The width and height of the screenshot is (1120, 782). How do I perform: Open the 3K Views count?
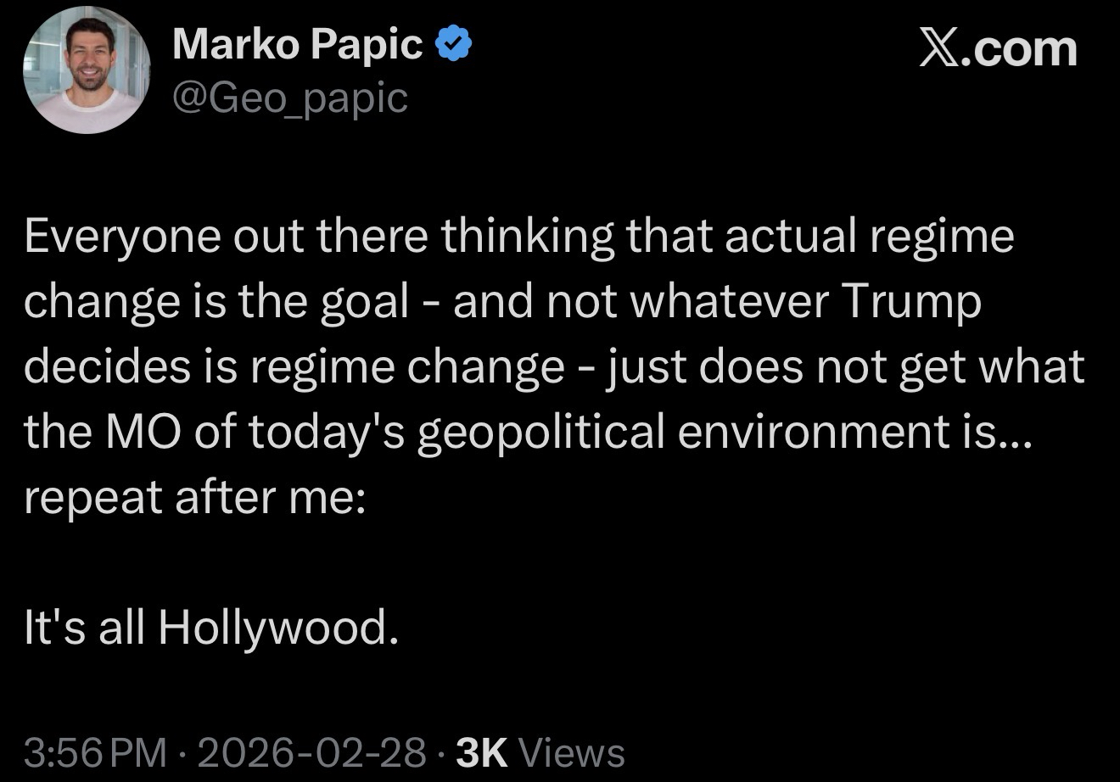pos(540,751)
